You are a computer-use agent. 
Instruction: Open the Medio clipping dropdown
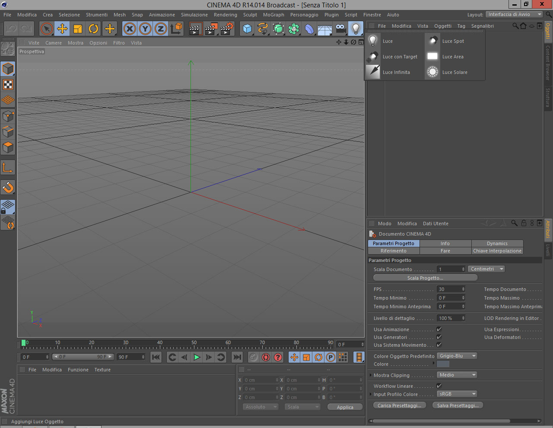[x=457, y=375]
